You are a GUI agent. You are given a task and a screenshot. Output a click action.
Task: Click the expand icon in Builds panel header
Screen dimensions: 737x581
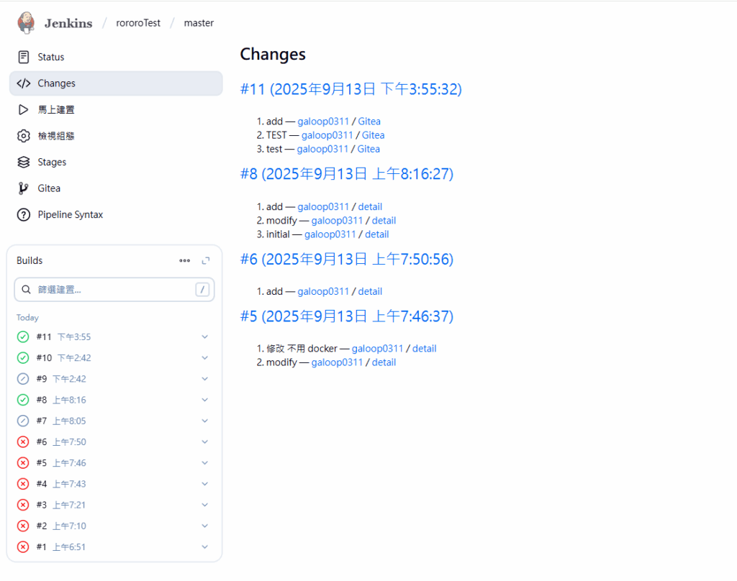tap(206, 260)
